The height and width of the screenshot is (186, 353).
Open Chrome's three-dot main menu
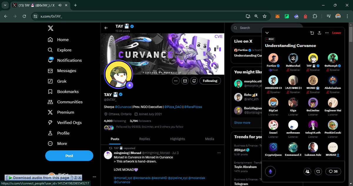347,16
